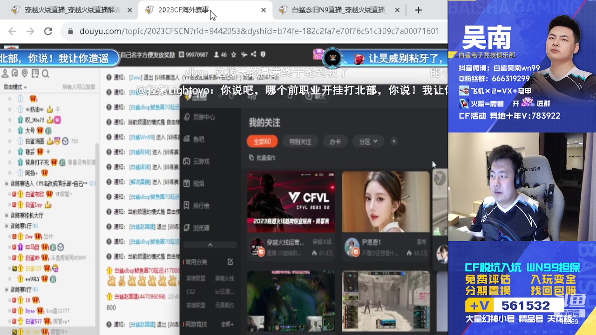Click the search magnifier in YY sidebar toolbar
This screenshot has width=596, height=335.
click(46, 74)
